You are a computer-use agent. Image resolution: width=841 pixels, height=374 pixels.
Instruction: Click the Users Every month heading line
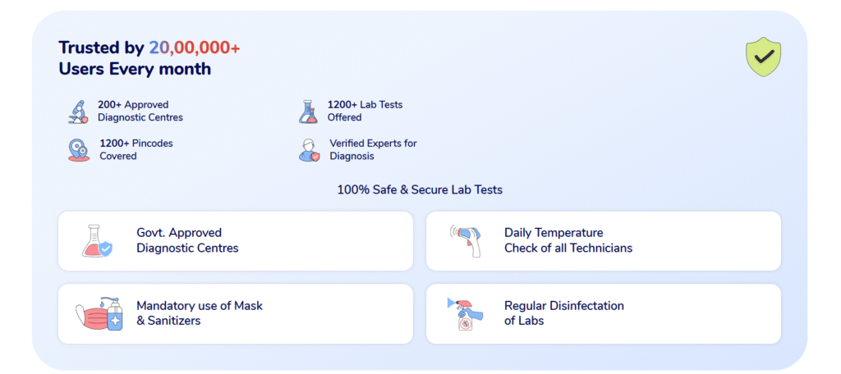[135, 69]
